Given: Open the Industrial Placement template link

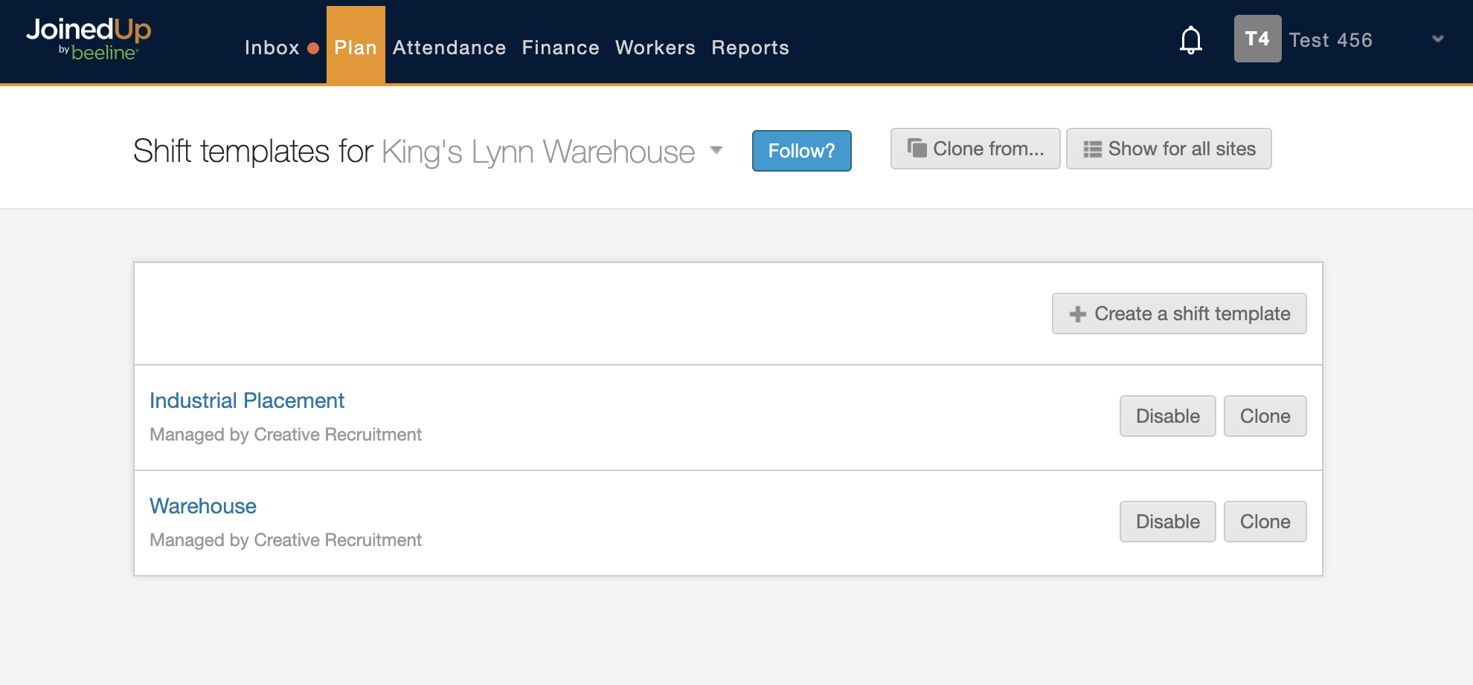Looking at the screenshot, I should point(247,400).
